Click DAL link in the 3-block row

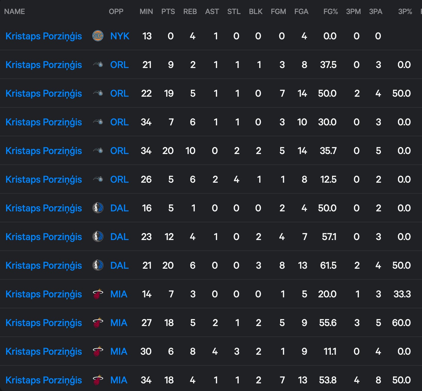tap(119, 265)
